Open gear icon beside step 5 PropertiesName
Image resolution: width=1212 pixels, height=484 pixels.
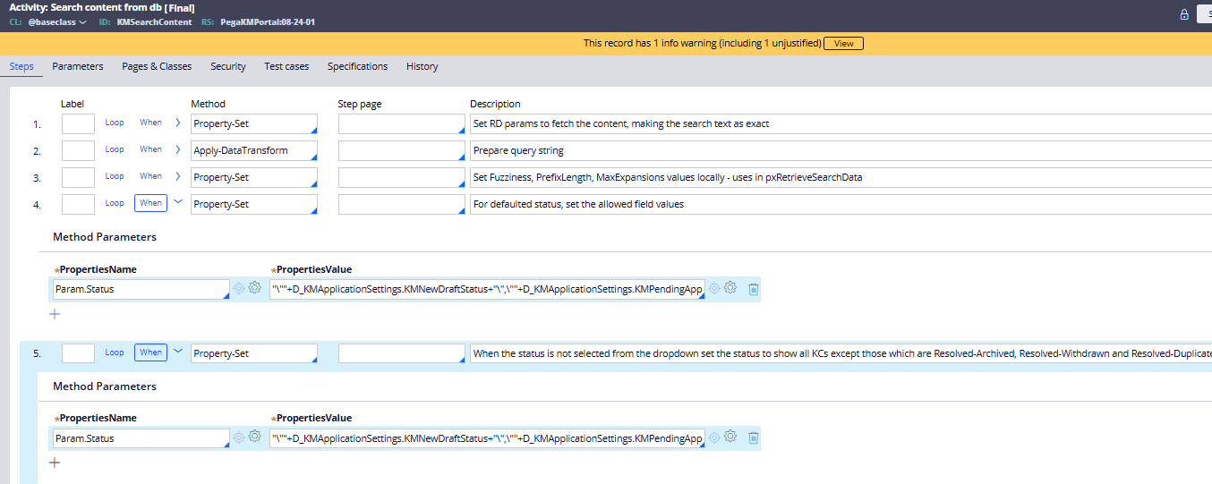coord(254,437)
